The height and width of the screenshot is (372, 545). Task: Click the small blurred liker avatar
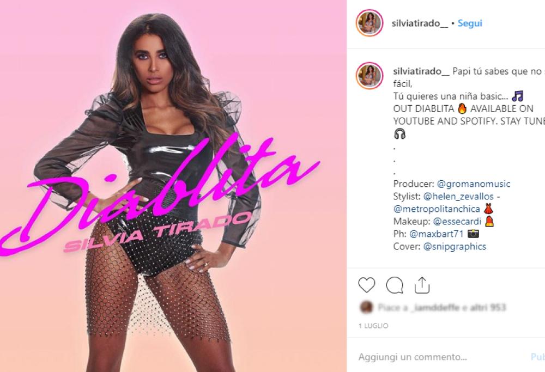(366, 307)
